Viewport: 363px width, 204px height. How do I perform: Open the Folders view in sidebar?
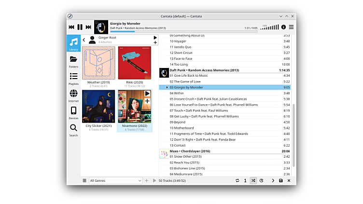pyautogui.click(x=73, y=61)
